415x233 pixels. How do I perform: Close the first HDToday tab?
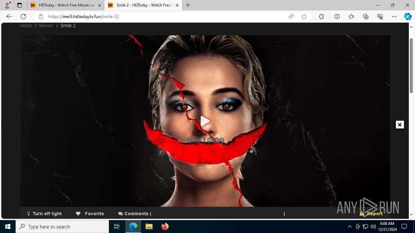click(x=100, y=5)
